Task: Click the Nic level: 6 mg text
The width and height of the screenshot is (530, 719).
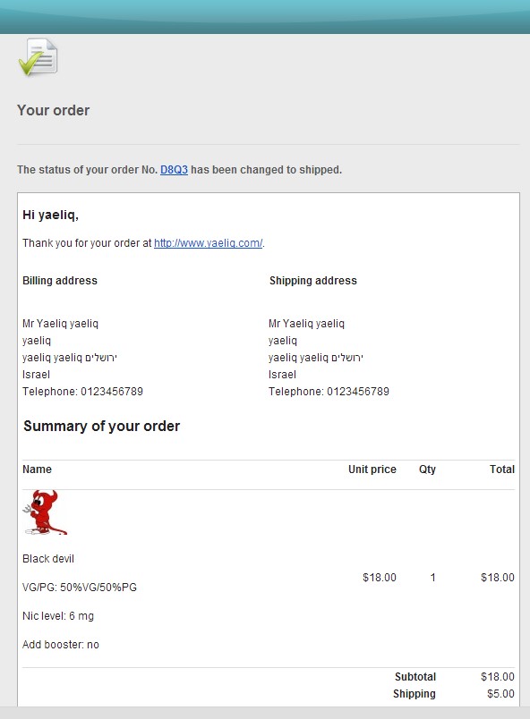Action: [58, 616]
